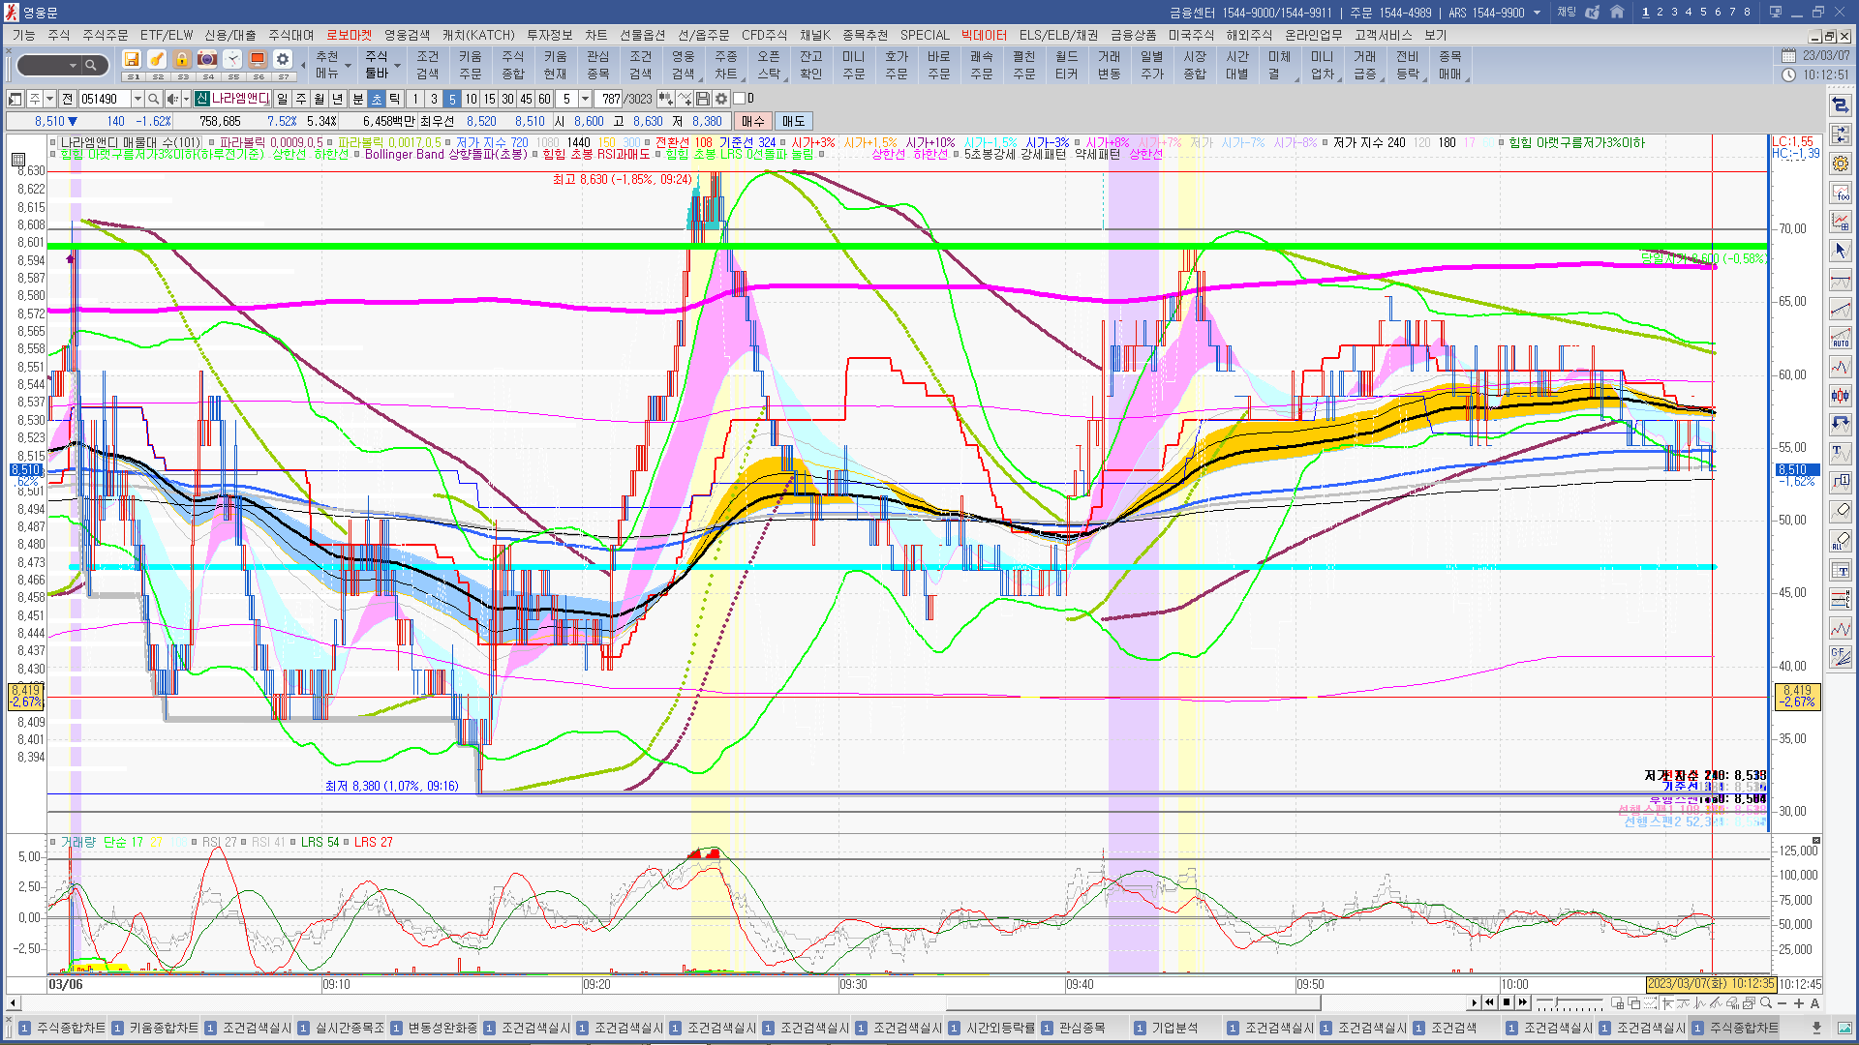
Task: Click the camera screenshot icon
Action: 207,60
